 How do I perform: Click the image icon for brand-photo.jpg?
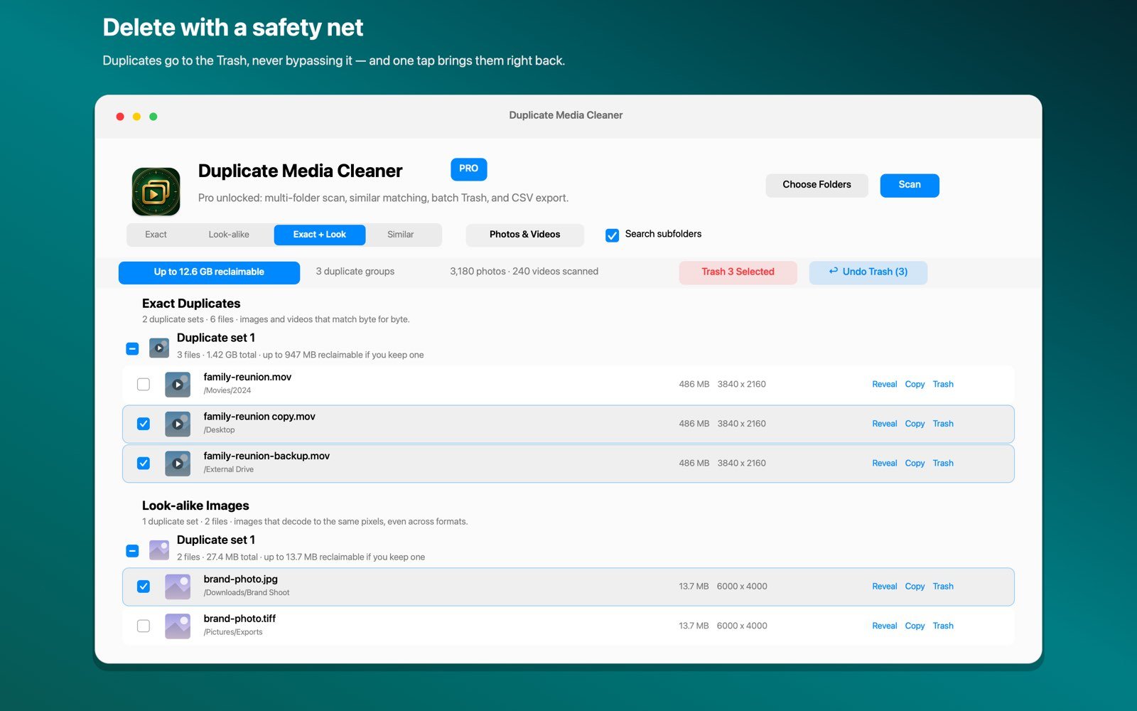click(178, 587)
